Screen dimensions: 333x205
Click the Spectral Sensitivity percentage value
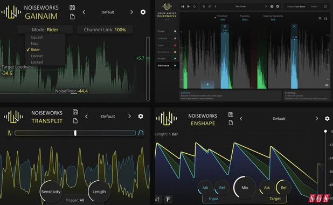pyautogui.click(x=273, y=19)
